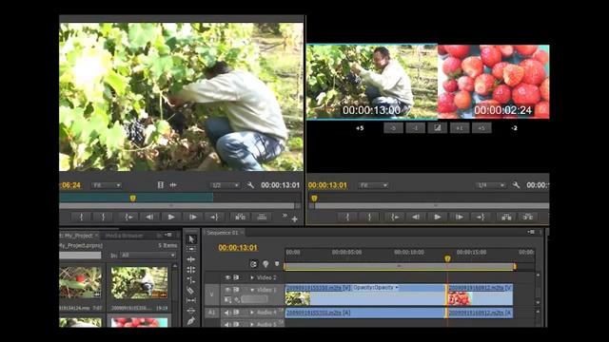The height and width of the screenshot is (342, 609).
Task: Play the clip in Source monitor
Action: [171, 218]
